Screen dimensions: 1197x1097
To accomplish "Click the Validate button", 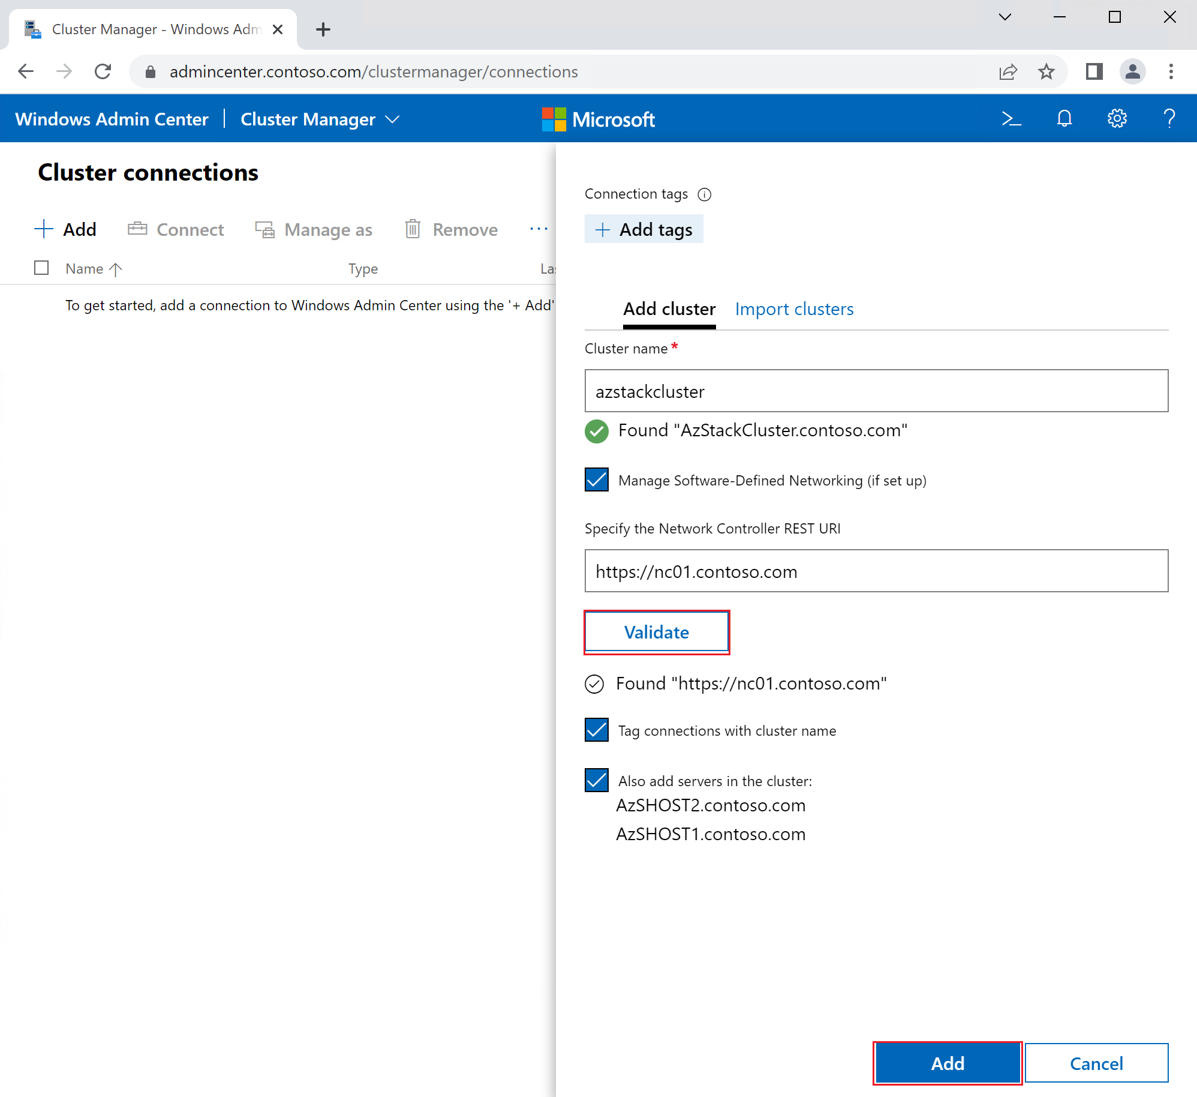I will pos(657,632).
